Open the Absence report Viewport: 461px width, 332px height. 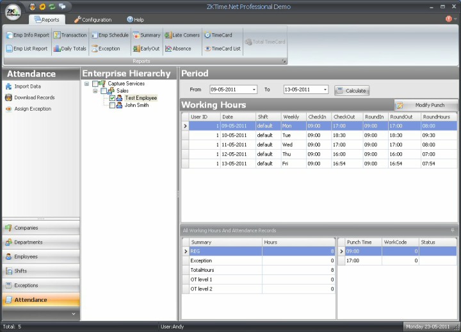(x=178, y=49)
